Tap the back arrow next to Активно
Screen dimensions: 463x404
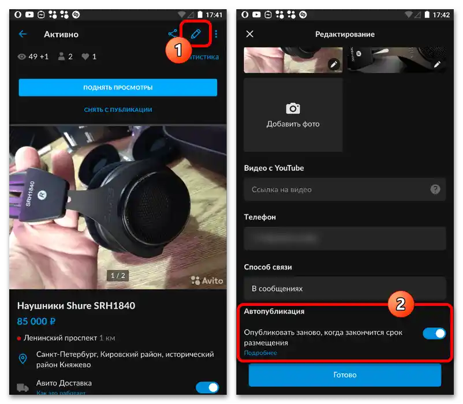tap(23, 34)
